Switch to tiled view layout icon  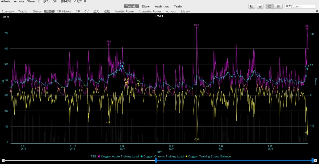pos(278,6)
